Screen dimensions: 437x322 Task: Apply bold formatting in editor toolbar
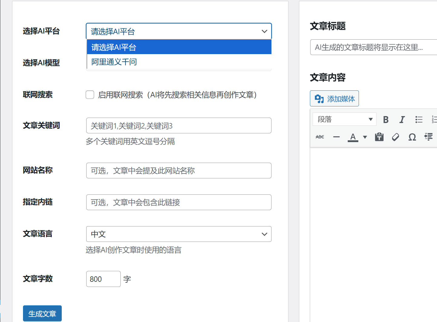[386, 119]
